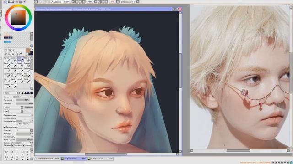293x164 pixels.
Task: Click the undo button in top toolbar
Action: [36, 2]
